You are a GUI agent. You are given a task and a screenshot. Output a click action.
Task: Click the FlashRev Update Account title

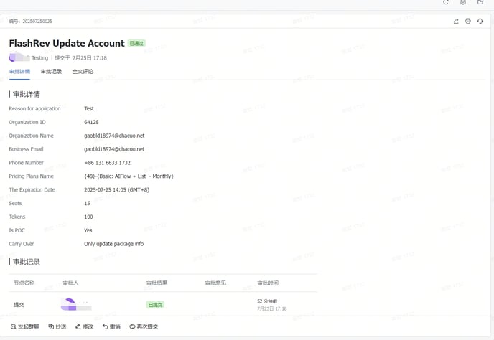(x=67, y=43)
